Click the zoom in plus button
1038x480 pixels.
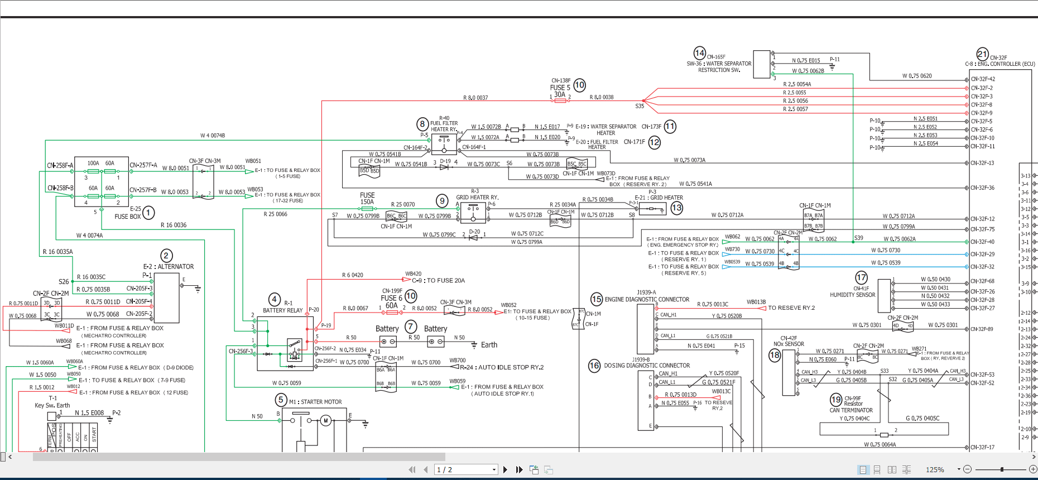tap(1033, 470)
